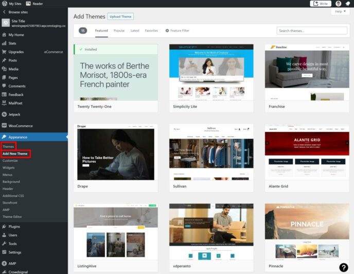Viewport: 354px width, 274px height.
Task: Click the AMP lightning icon in main sidebar
Action: (x=4, y=263)
